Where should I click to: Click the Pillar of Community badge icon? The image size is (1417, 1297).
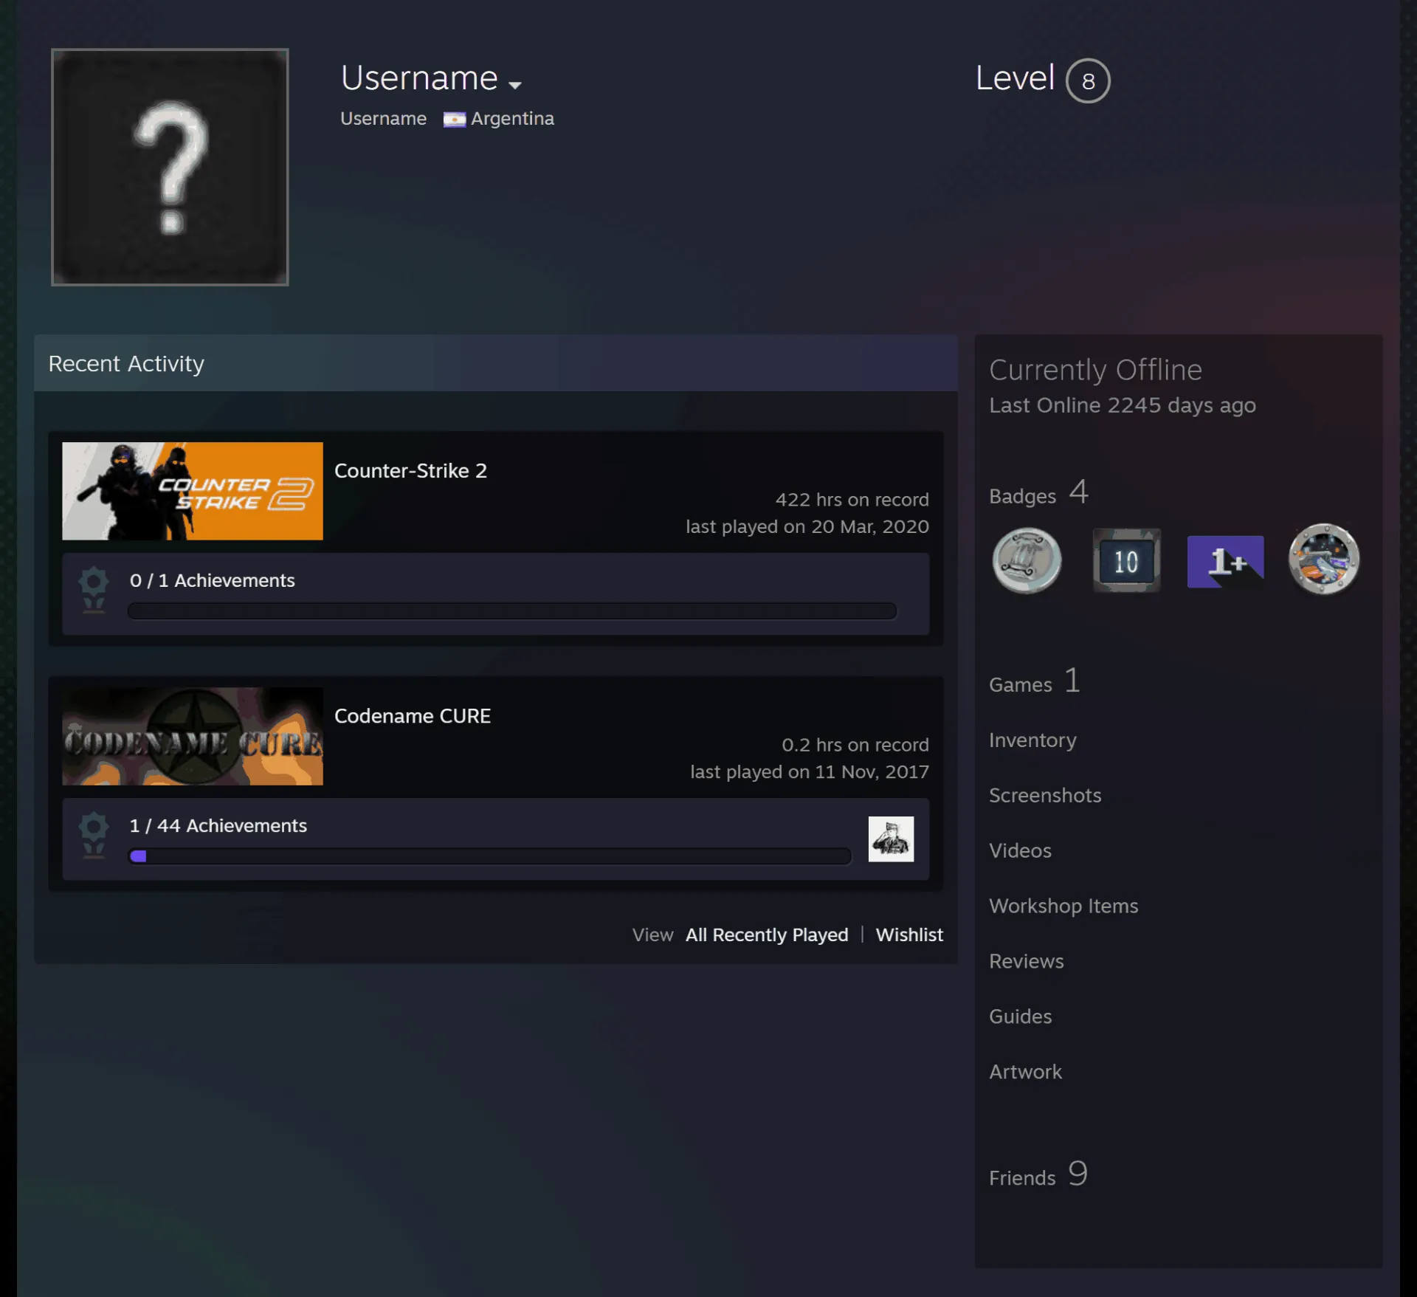point(1027,560)
